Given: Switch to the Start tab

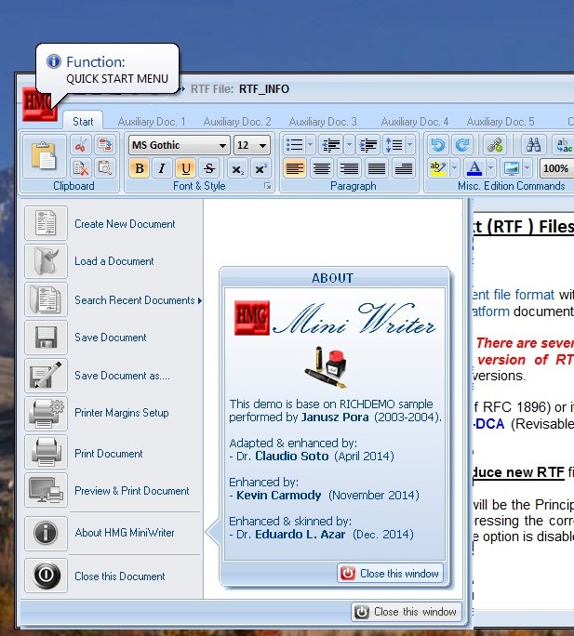Looking at the screenshot, I should click(83, 121).
